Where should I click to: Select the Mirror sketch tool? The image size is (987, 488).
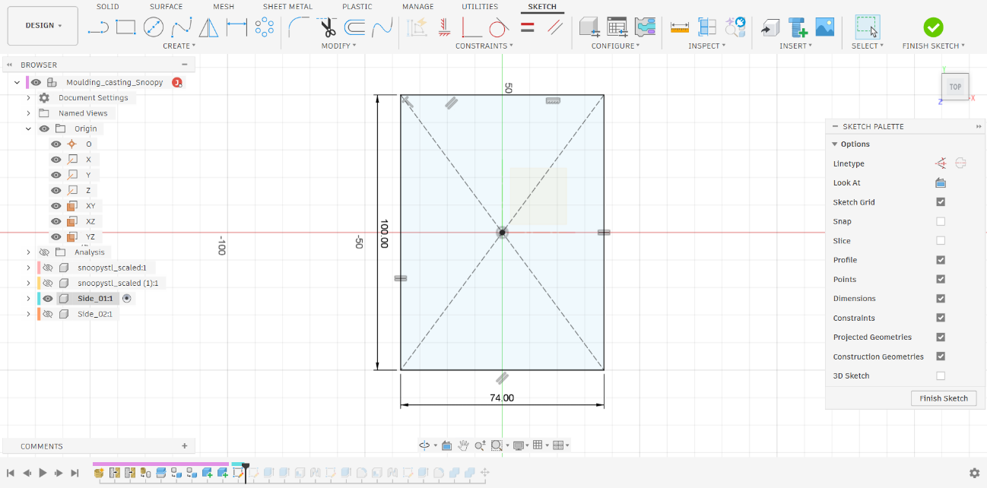(x=209, y=28)
